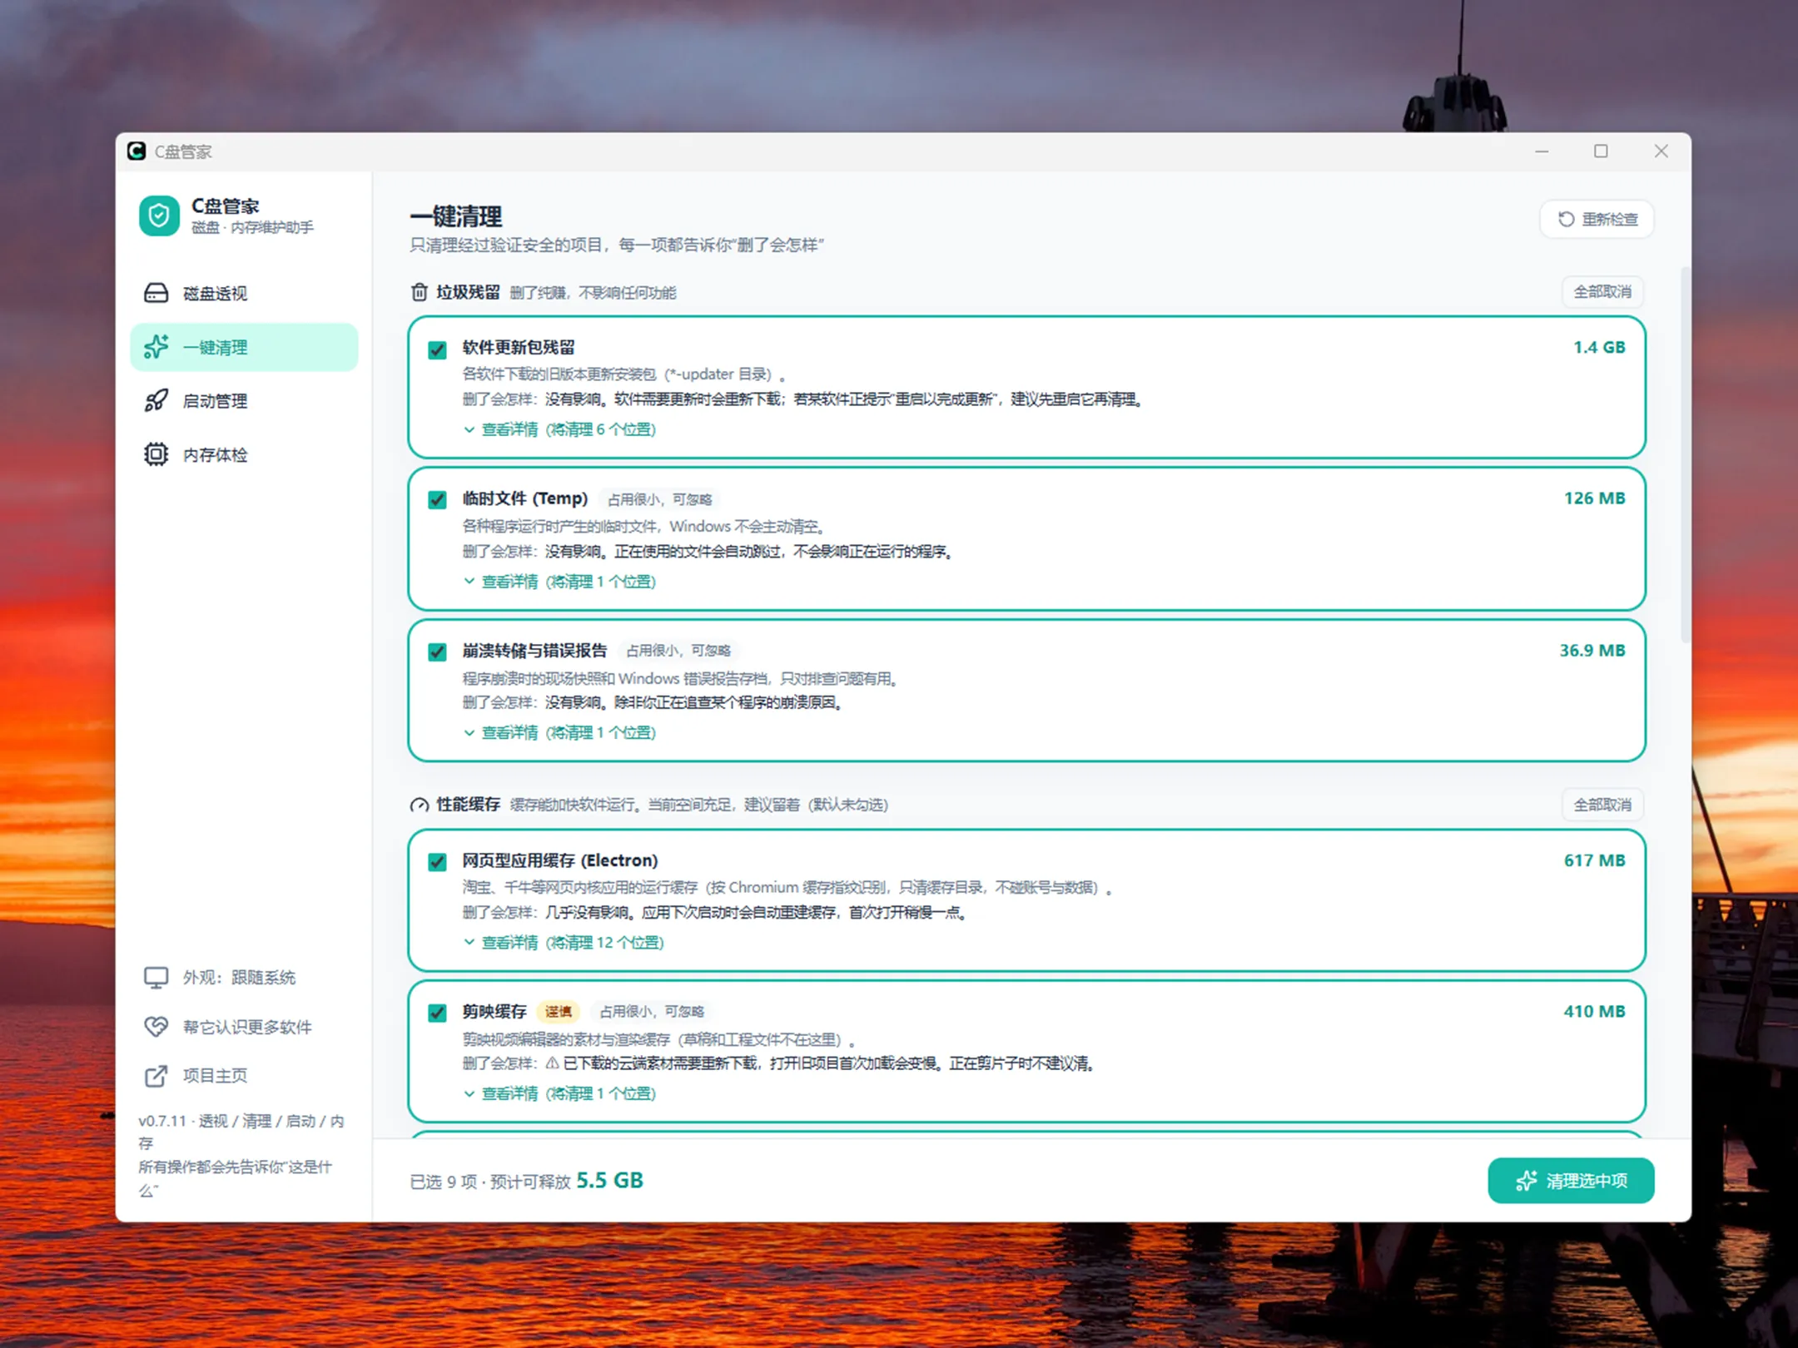Click the external link icon beside 项目主页
Screen dimensions: 1798x1348
coord(156,1076)
